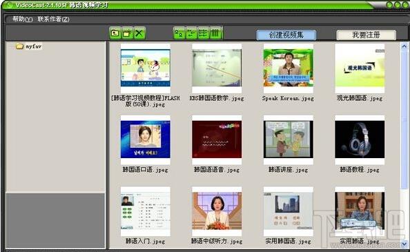Switch to small icons view button

(x=191, y=33)
